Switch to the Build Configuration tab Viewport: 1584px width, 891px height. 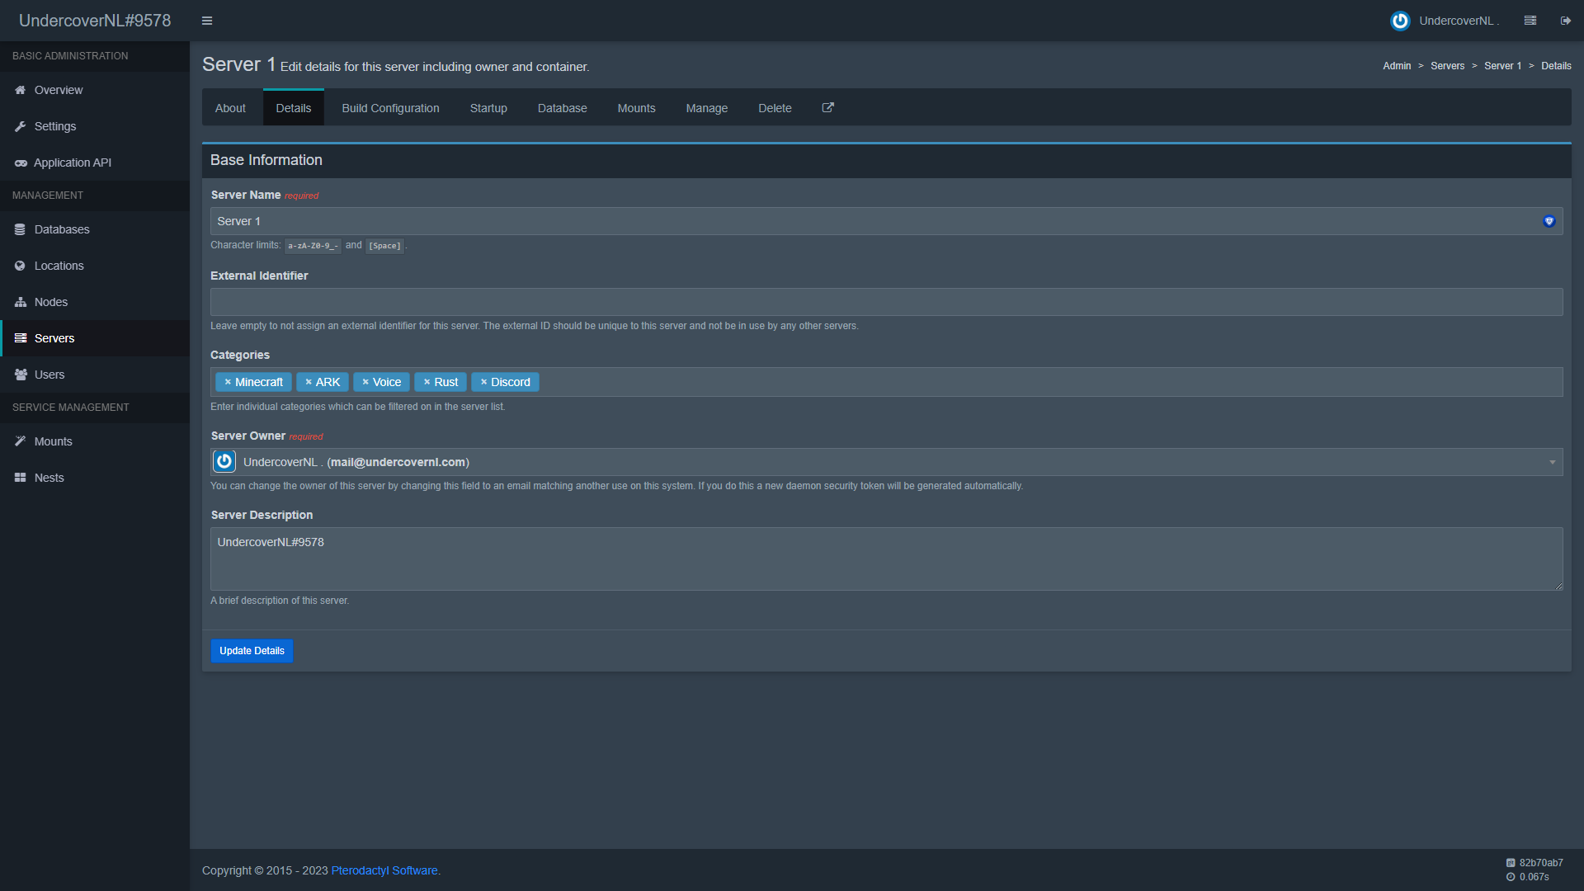click(x=390, y=108)
